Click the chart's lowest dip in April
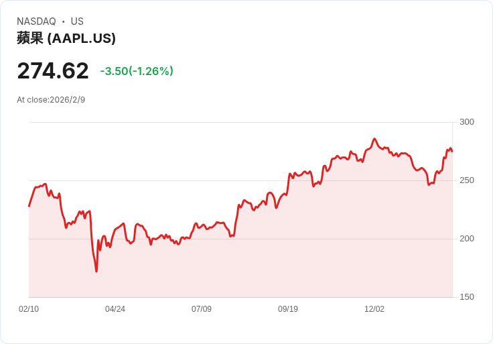Screen dimensions: 493x344 (96, 271)
